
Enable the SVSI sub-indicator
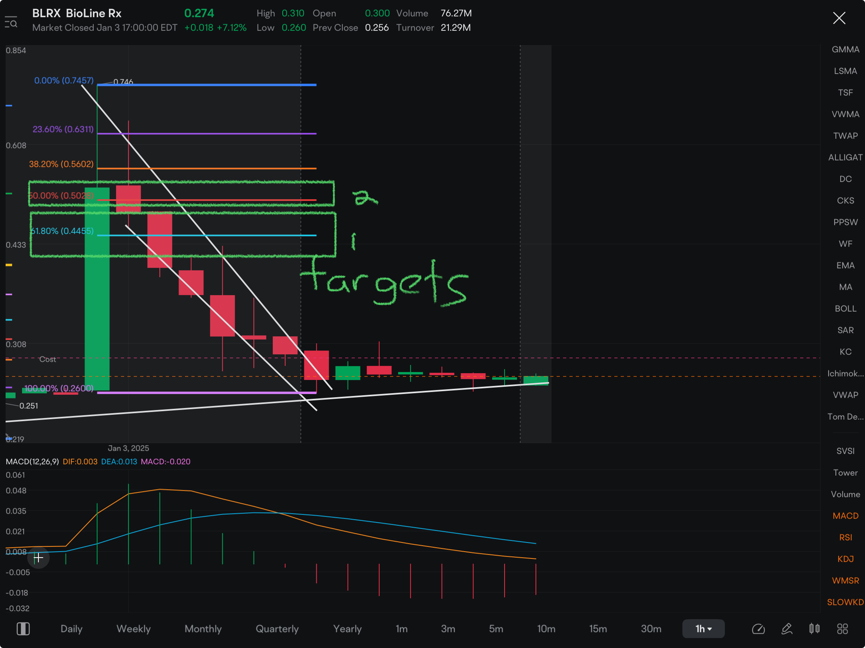(x=845, y=451)
